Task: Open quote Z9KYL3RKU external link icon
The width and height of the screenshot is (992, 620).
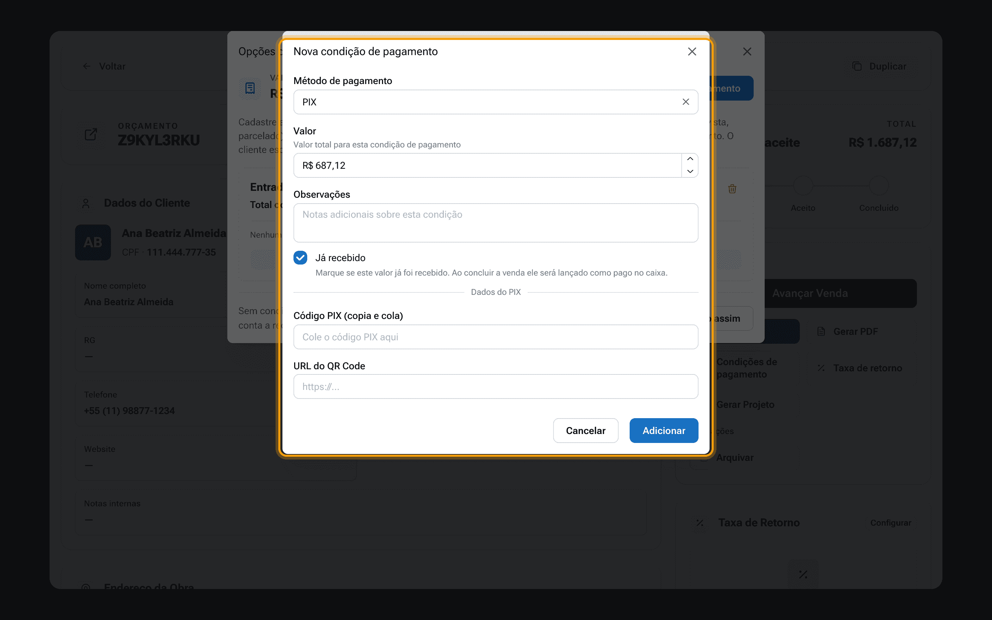Action: 91,134
